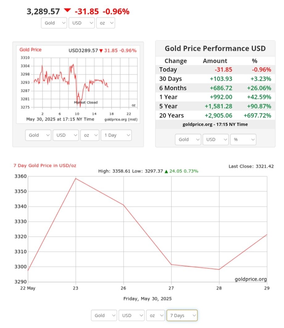
Task: Click the 'Gold Price Performance USD' heading
Action: 215,48
